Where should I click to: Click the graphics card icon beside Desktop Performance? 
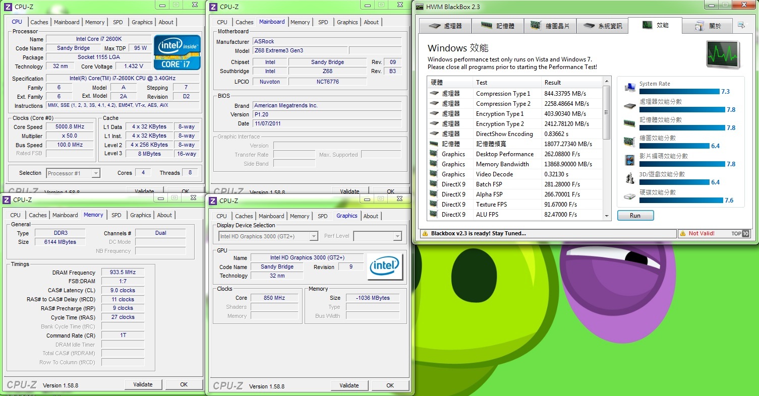(x=434, y=154)
